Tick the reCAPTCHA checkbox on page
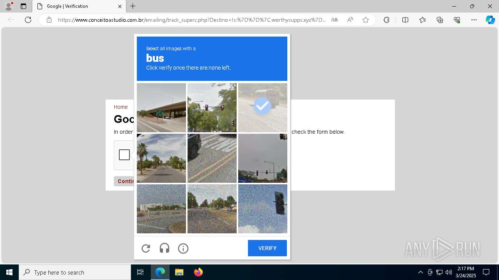The image size is (499, 280). (124, 155)
